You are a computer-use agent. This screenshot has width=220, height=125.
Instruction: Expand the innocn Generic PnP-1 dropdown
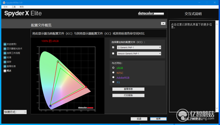coord(139,54)
